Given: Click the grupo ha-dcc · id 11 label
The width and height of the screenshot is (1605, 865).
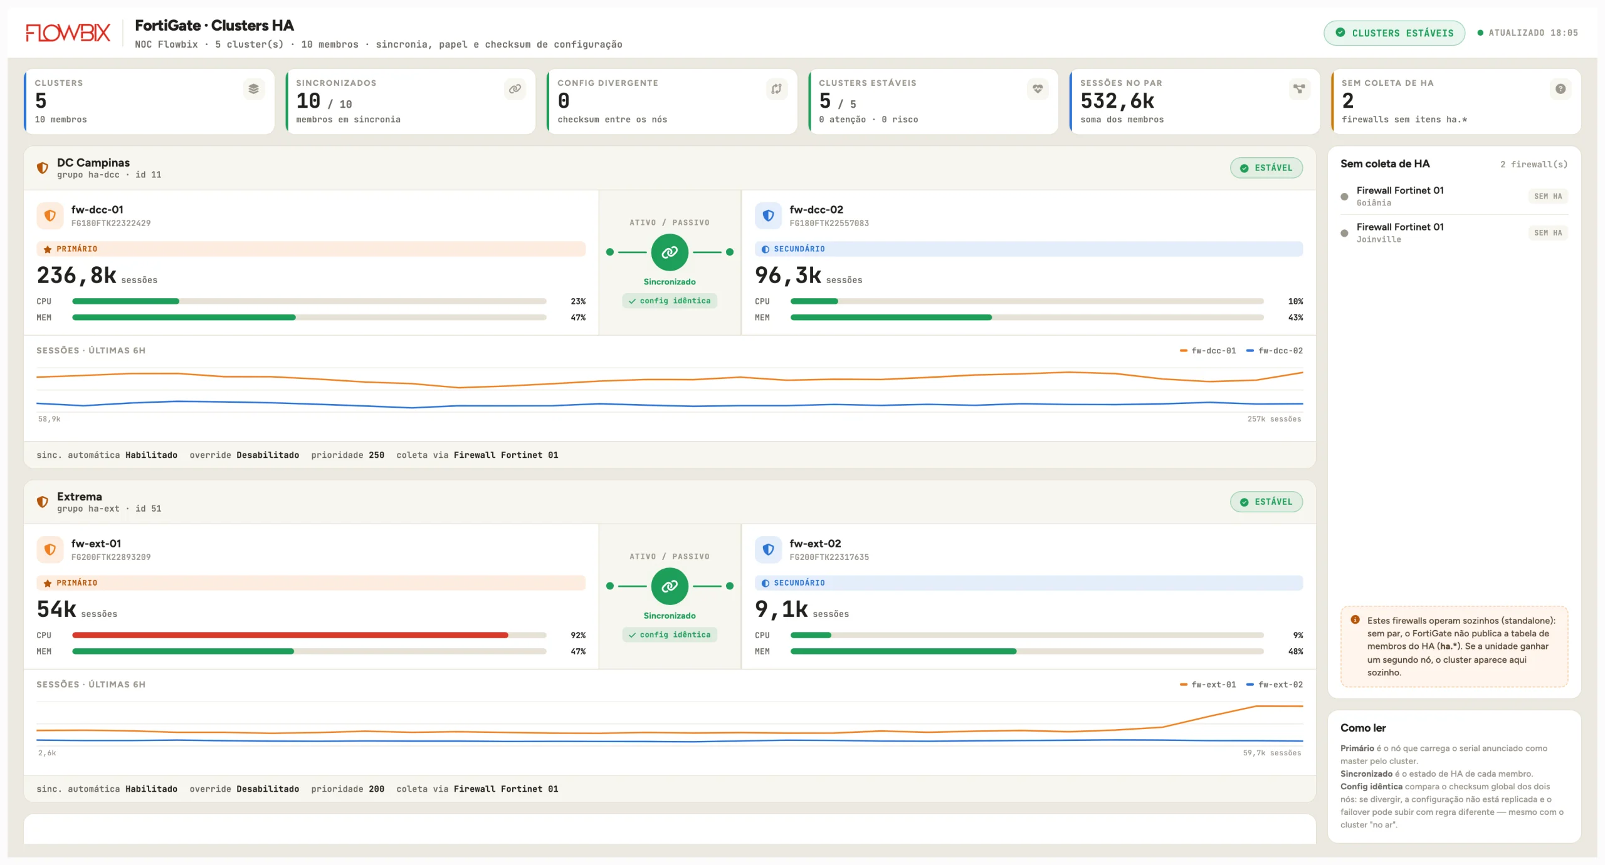Looking at the screenshot, I should (x=109, y=175).
